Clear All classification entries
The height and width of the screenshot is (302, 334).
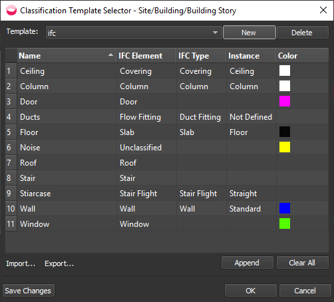(x=302, y=263)
